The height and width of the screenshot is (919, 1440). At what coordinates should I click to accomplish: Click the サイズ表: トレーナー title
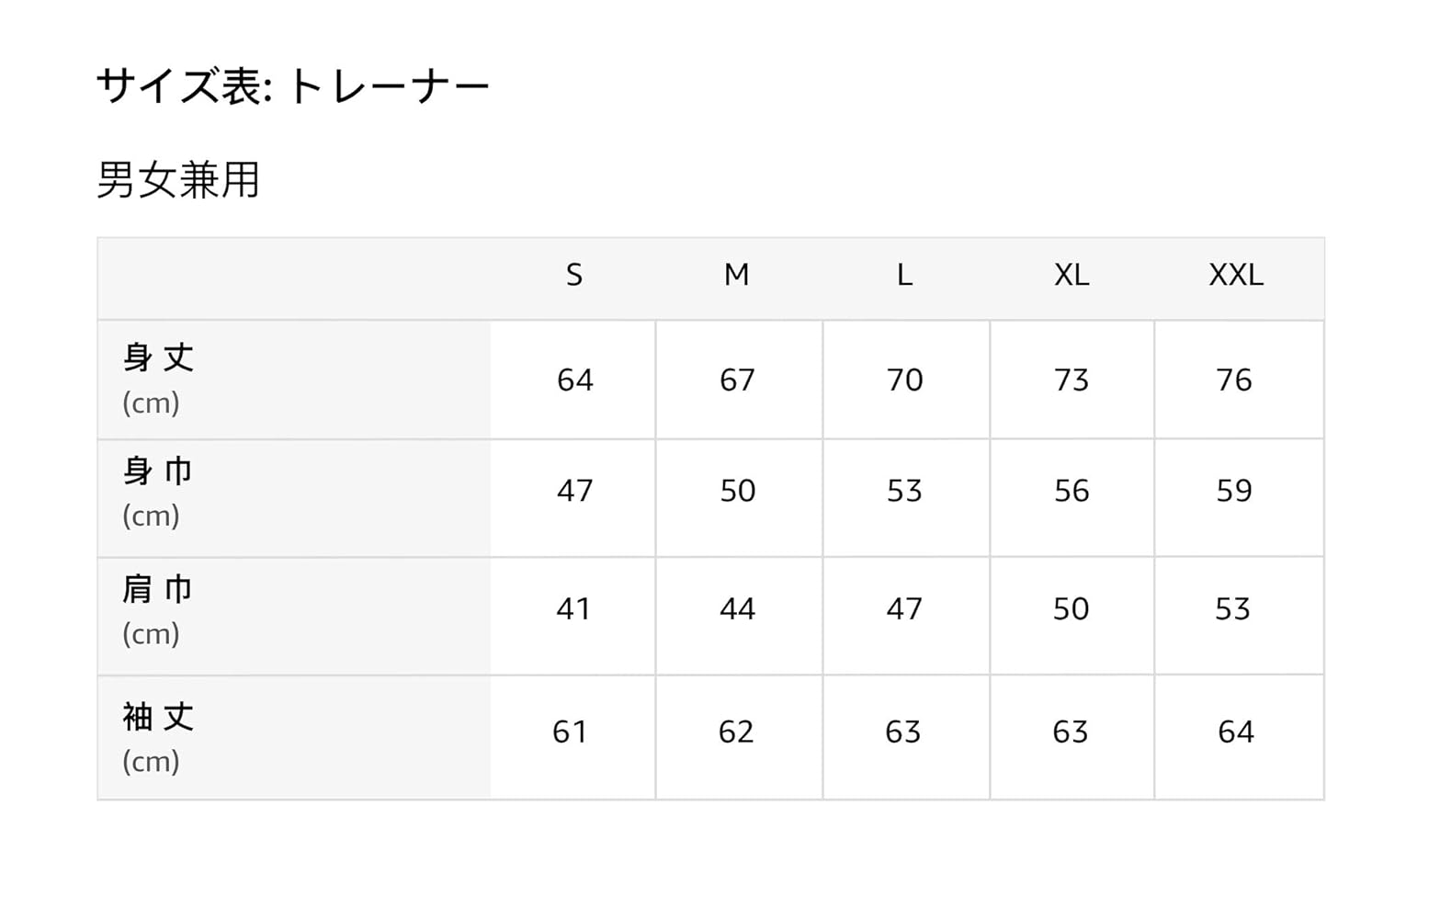point(292,87)
